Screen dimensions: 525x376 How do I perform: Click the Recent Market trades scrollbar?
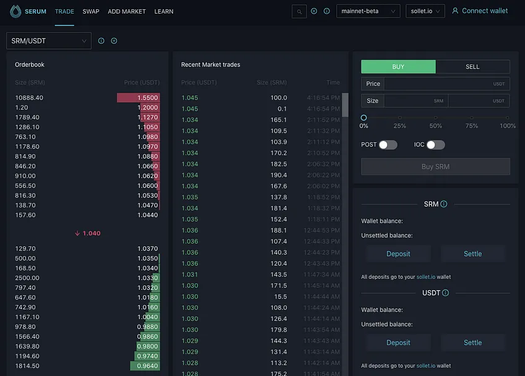click(345, 105)
